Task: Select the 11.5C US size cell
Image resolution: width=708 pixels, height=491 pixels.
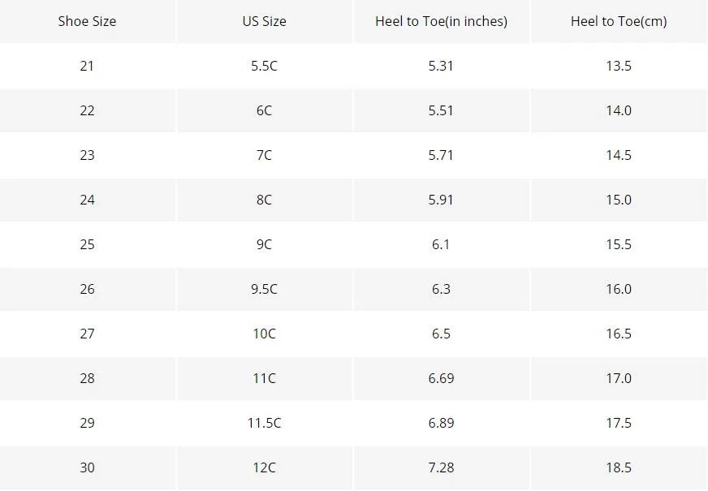Action: coord(264,423)
